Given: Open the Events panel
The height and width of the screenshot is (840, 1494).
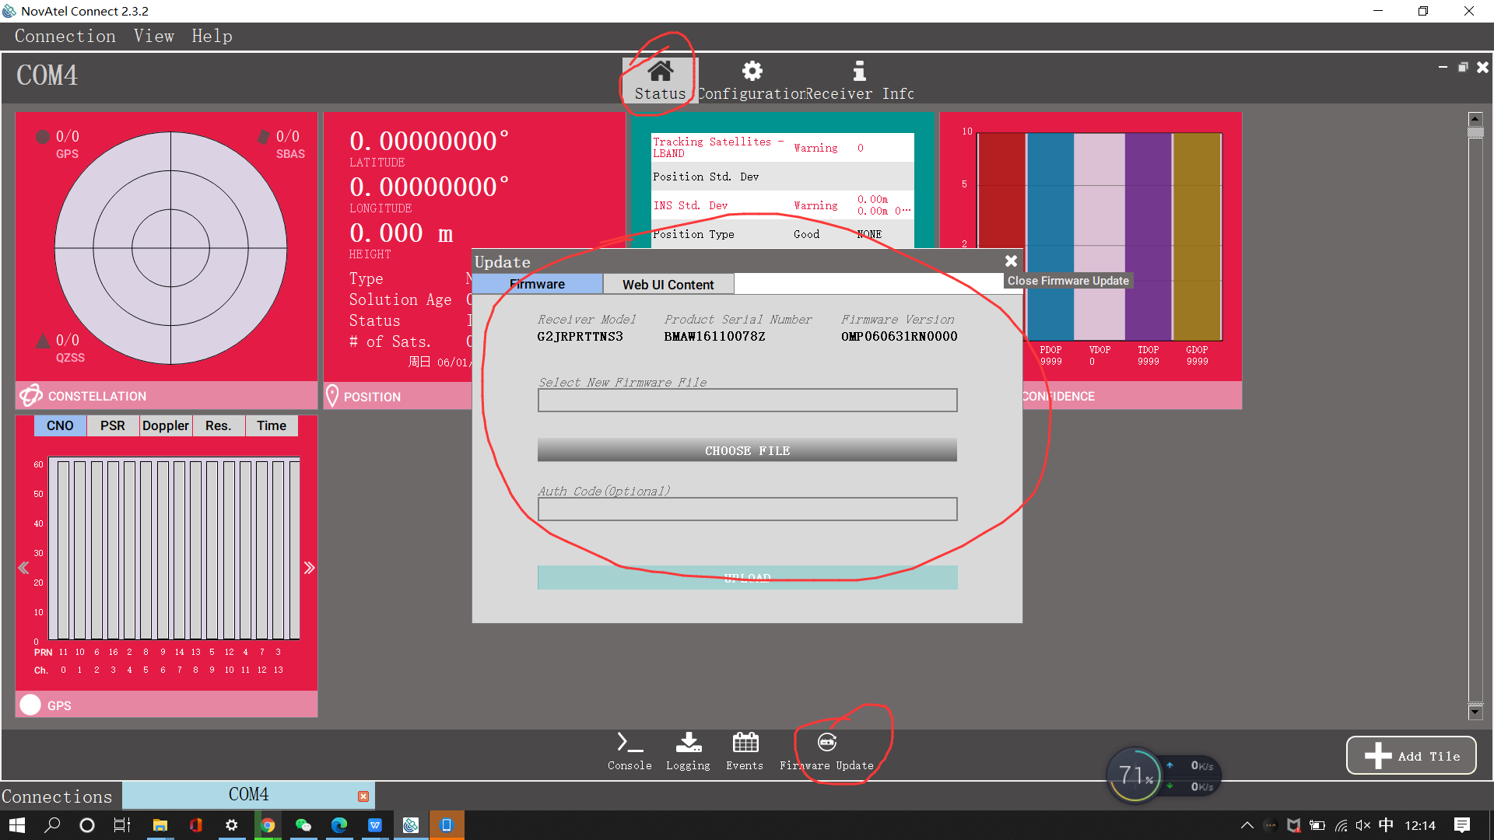Looking at the screenshot, I should [x=744, y=749].
